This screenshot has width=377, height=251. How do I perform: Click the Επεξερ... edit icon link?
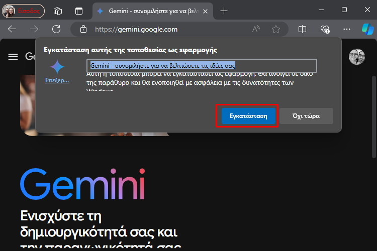(x=57, y=80)
